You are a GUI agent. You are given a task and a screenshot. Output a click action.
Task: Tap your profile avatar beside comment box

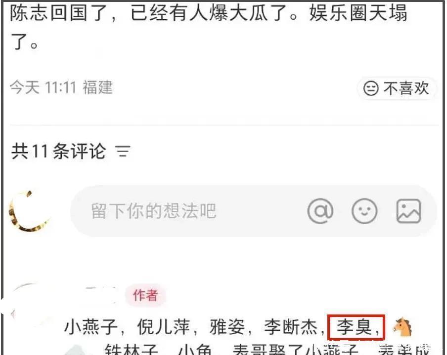[30, 211]
